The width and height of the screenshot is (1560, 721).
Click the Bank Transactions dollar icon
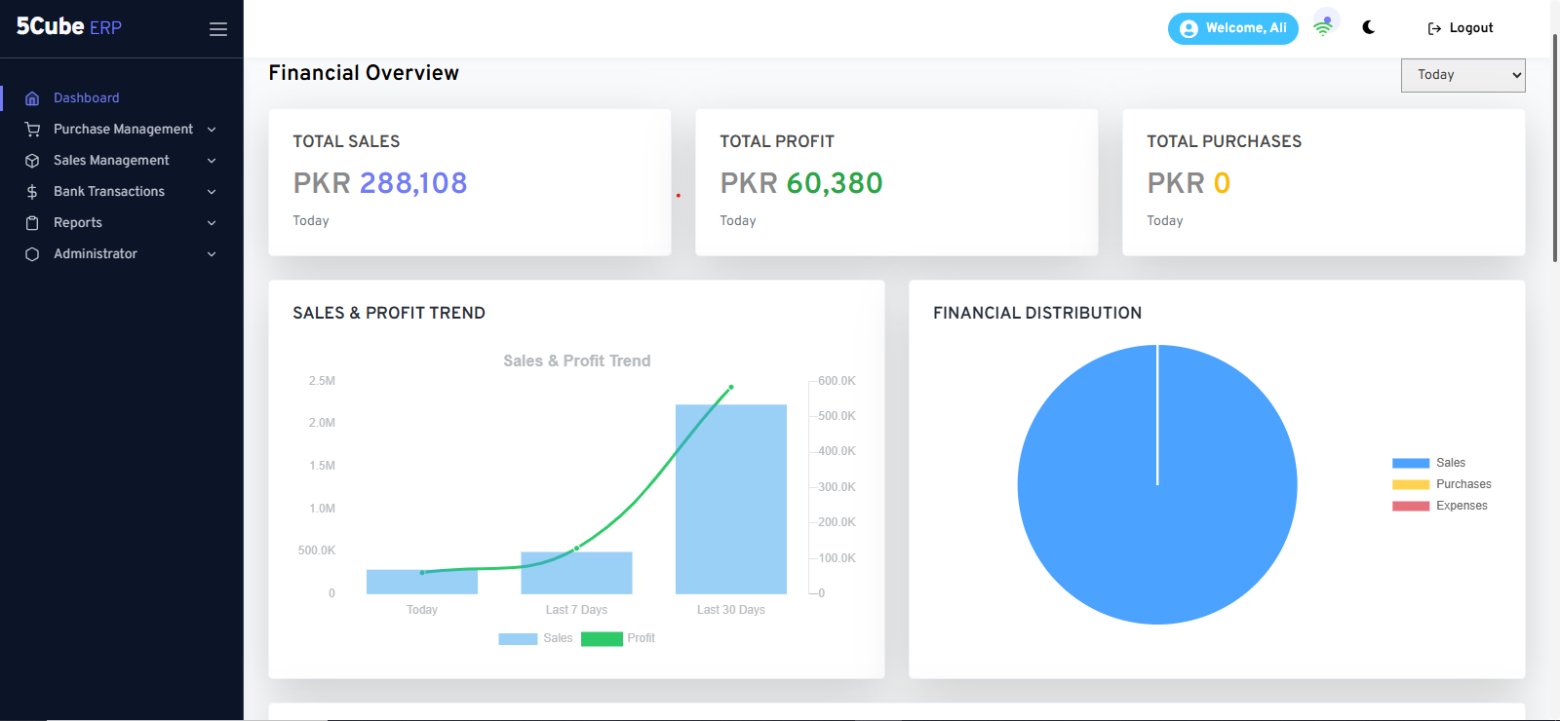click(x=32, y=192)
